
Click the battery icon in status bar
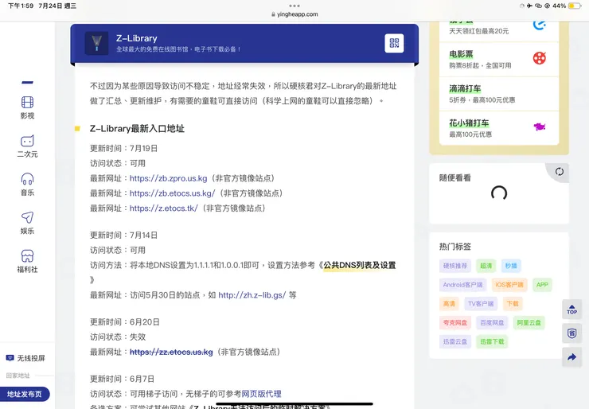575,6
